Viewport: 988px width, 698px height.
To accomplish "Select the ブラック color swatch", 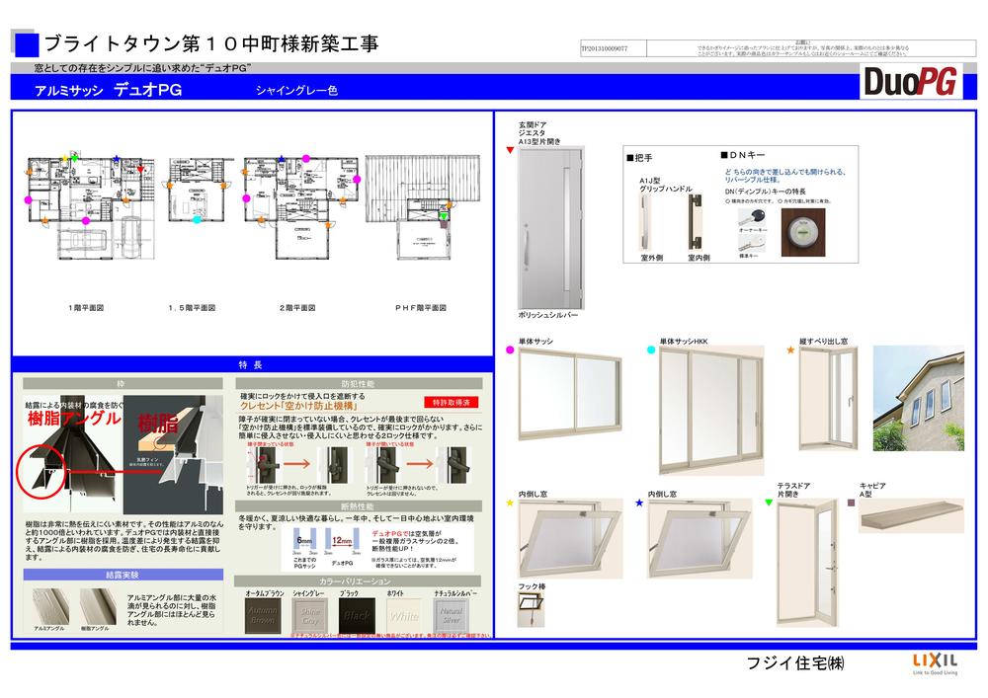I will (356, 612).
